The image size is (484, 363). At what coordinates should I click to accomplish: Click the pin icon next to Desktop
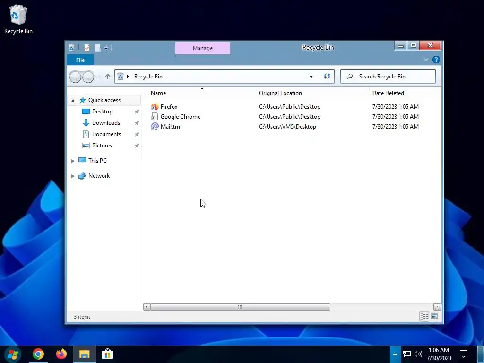click(x=137, y=112)
